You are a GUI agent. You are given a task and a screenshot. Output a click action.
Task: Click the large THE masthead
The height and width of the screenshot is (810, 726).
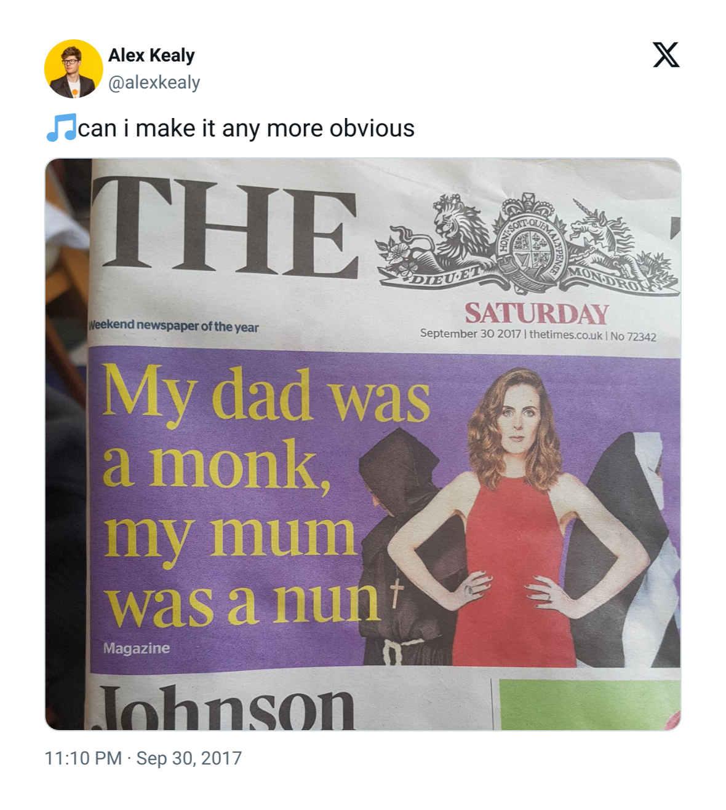225,227
